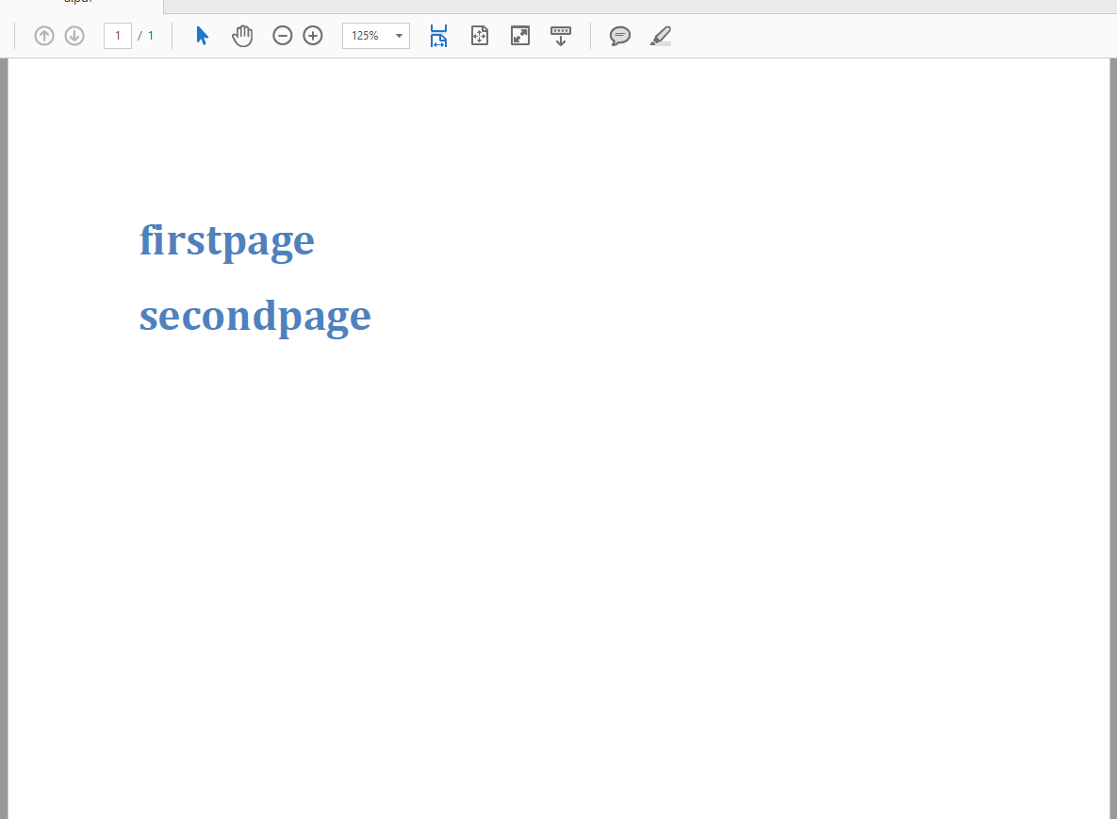
Task: Click the current page number box
Action: point(118,36)
